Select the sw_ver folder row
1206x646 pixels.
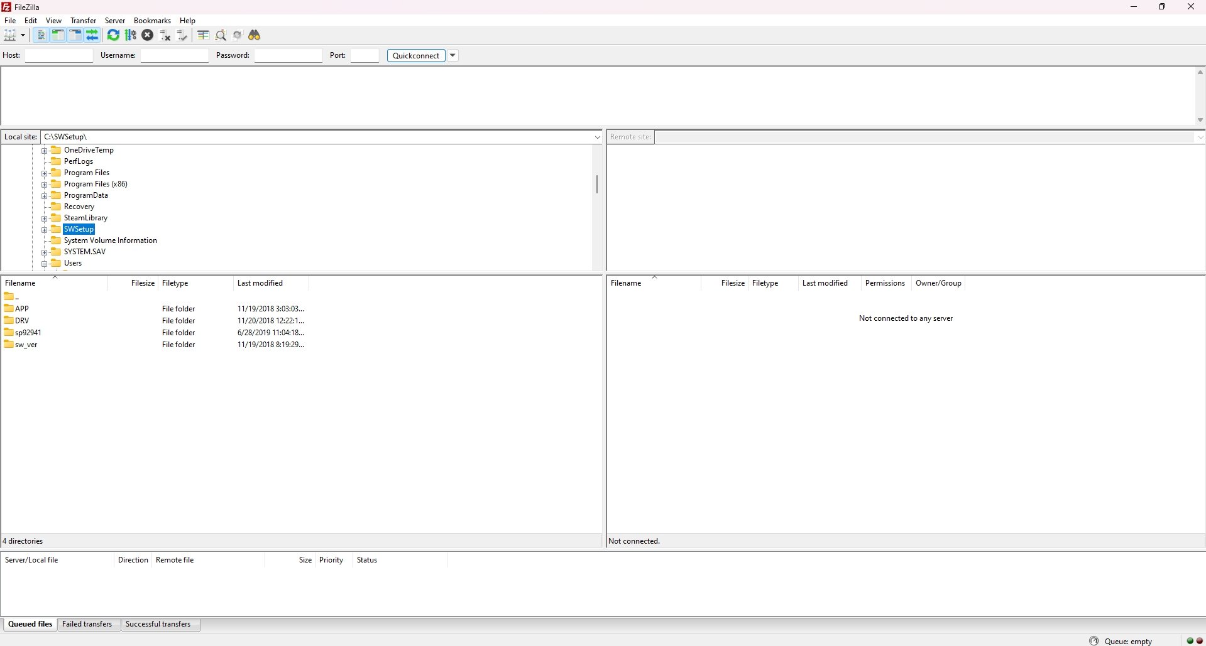(155, 345)
